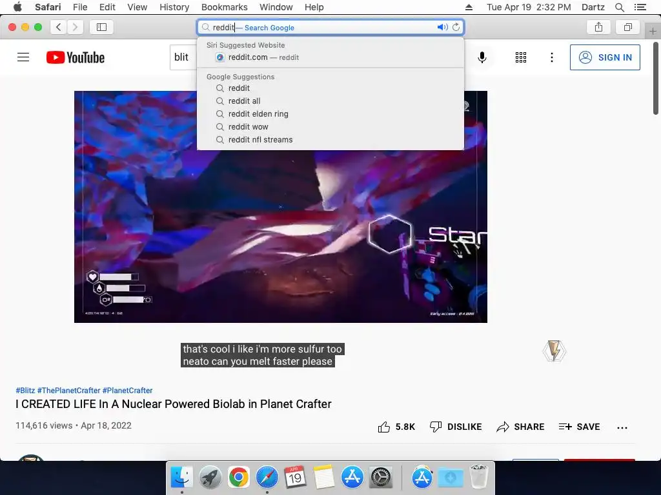Open the Safari Share button
Screen dimensions: 661x495
tap(598, 27)
